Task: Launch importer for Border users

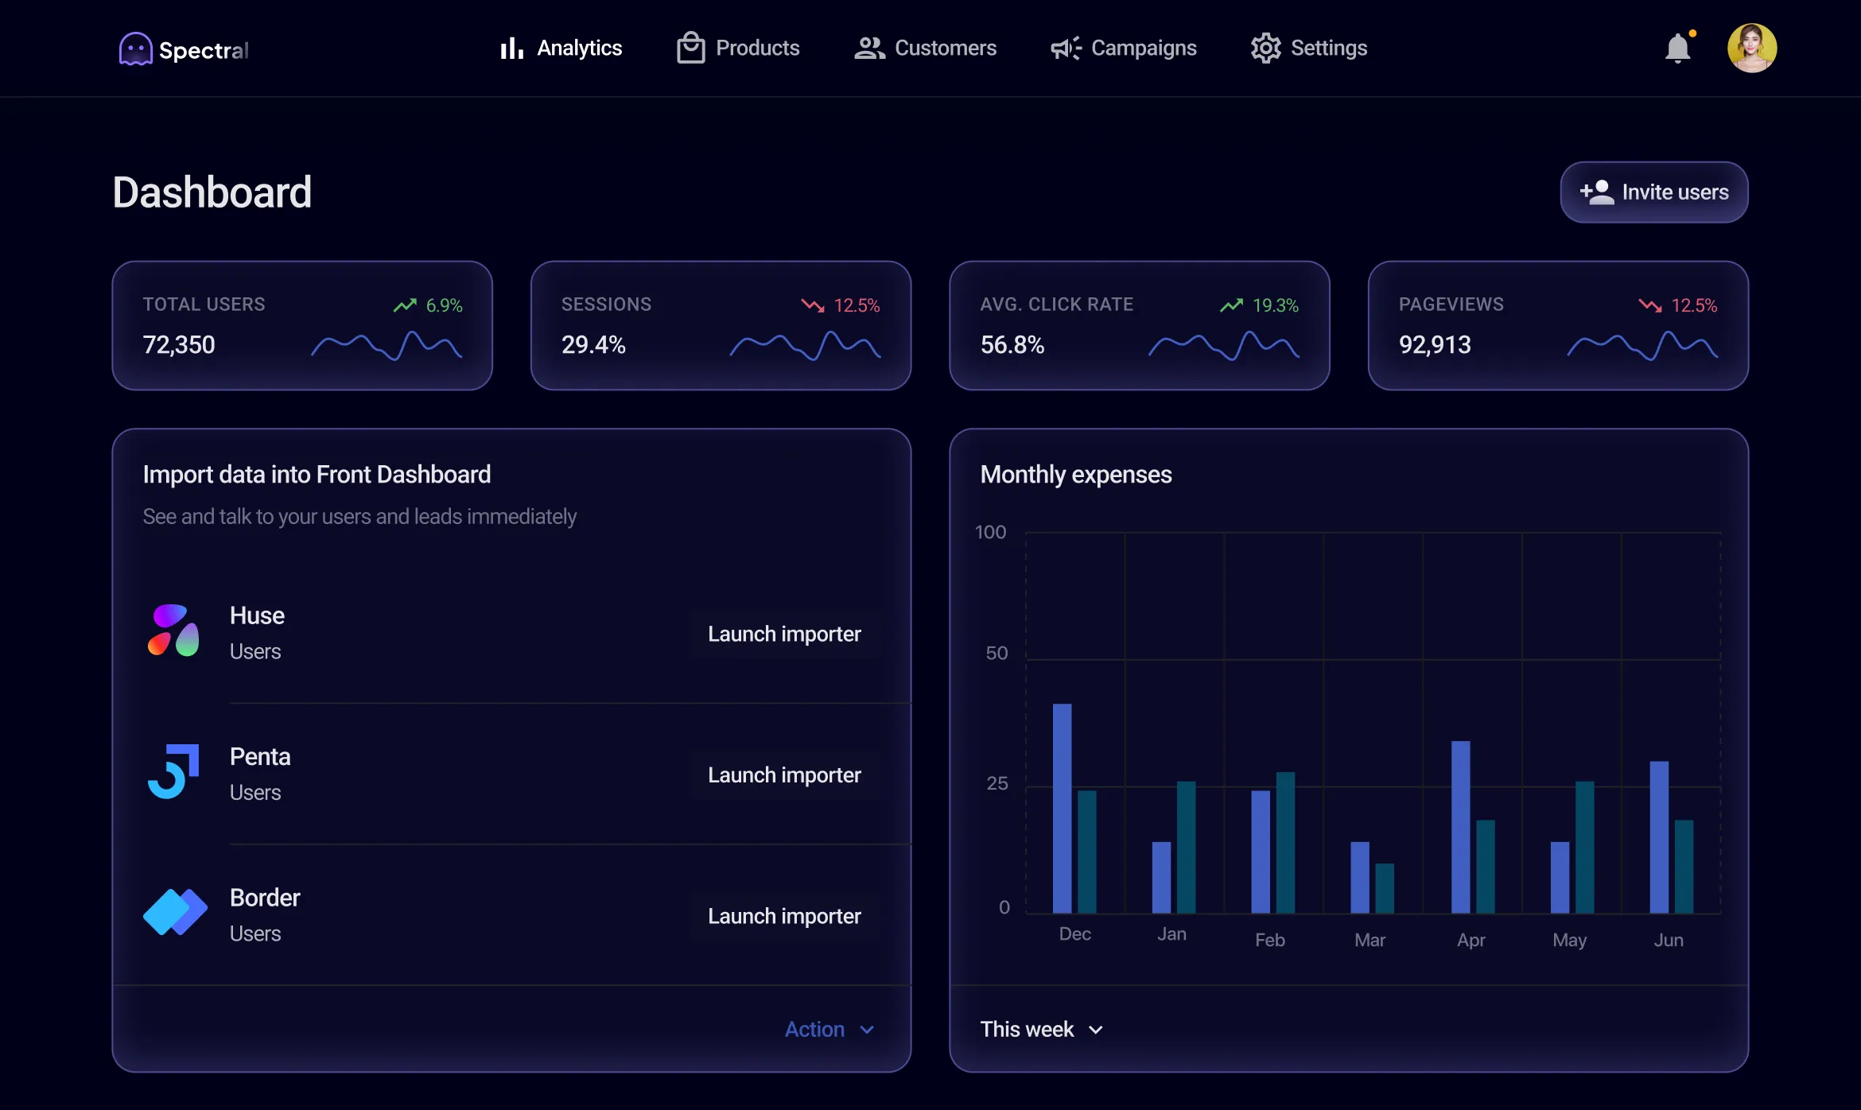Action: (x=784, y=916)
